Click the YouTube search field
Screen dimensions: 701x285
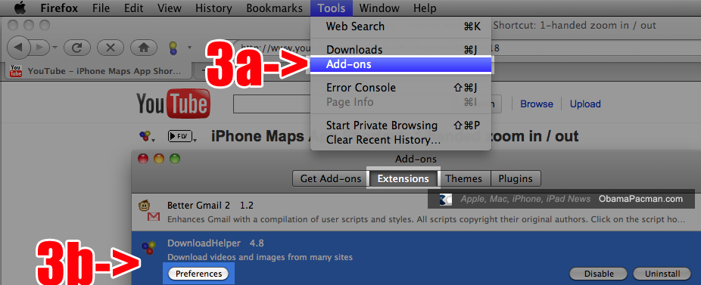[272, 104]
